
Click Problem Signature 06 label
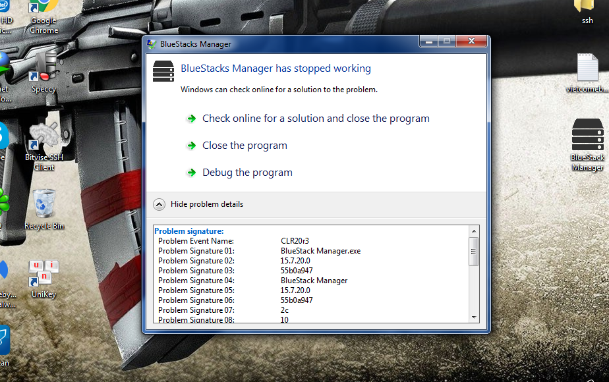pos(196,300)
